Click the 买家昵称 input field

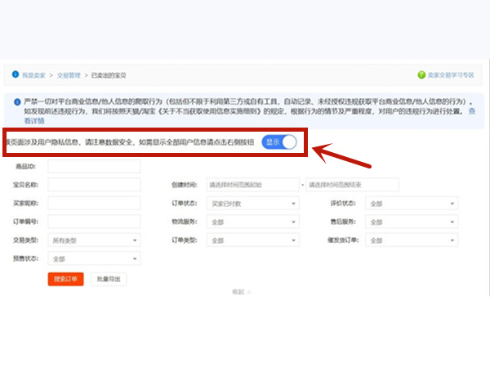tap(94, 204)
